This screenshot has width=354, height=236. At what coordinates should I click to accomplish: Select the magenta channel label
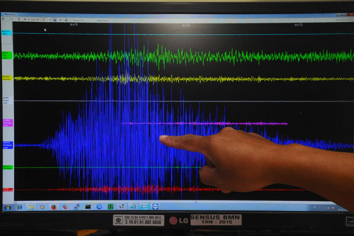coord(6,123)
